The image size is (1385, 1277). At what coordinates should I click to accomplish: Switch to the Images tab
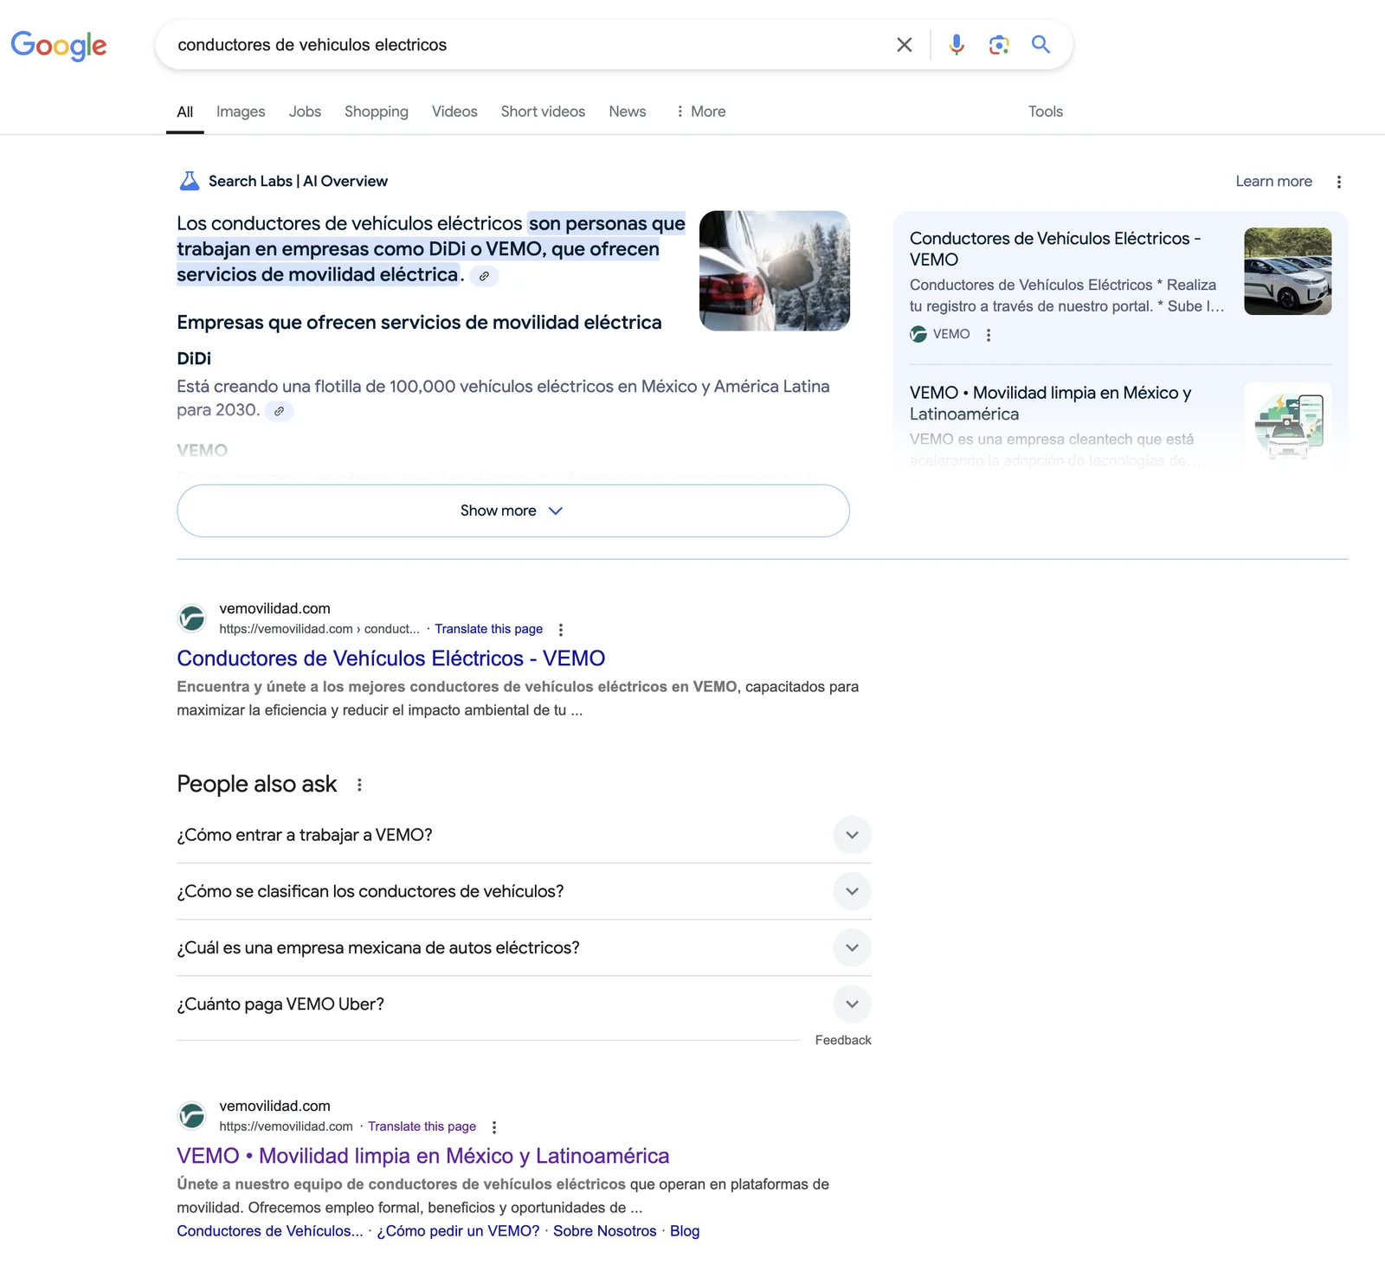click(240, 111)
